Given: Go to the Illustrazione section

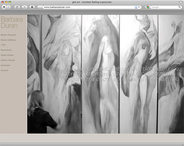Looking at the screenshot, I should pyautogui.click(x=6, y=50).
